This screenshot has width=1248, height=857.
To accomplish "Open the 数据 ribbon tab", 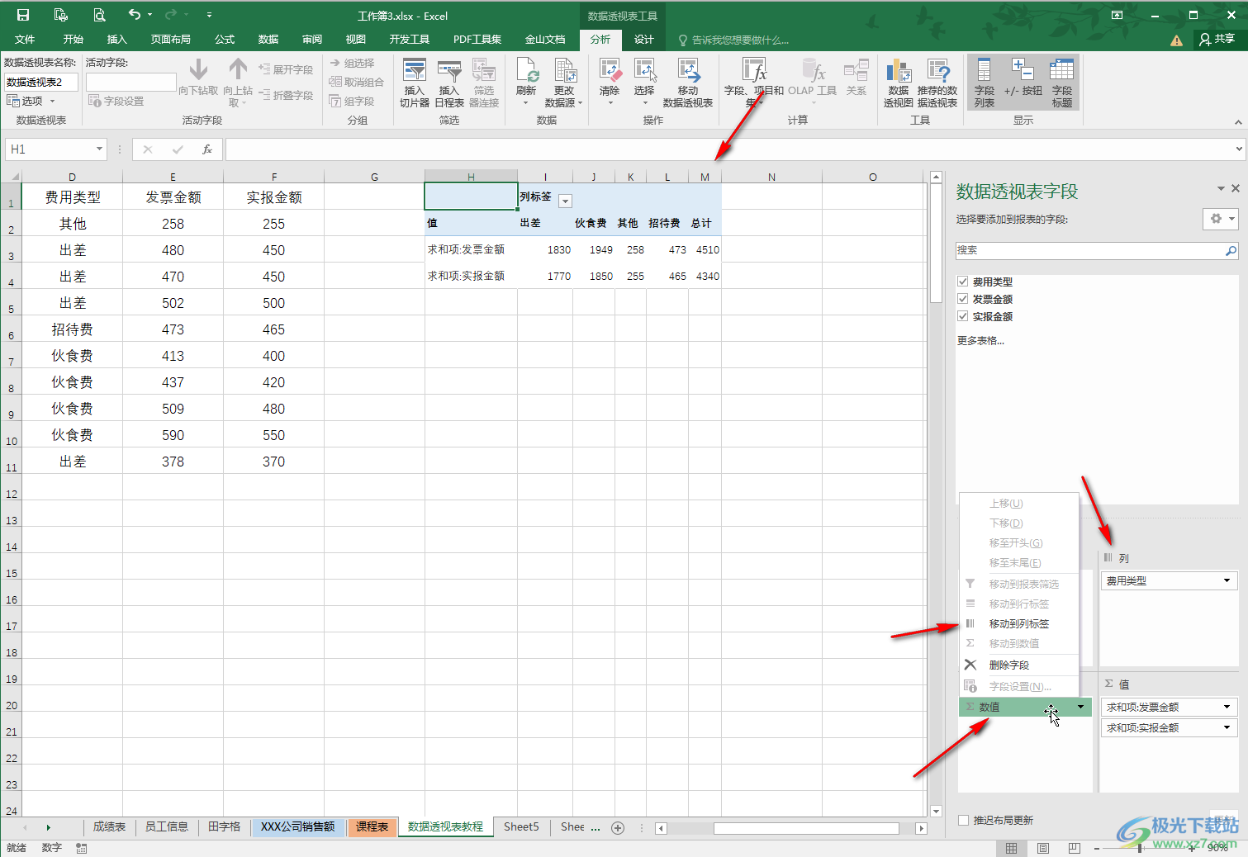I will click(x=268, y=40).
